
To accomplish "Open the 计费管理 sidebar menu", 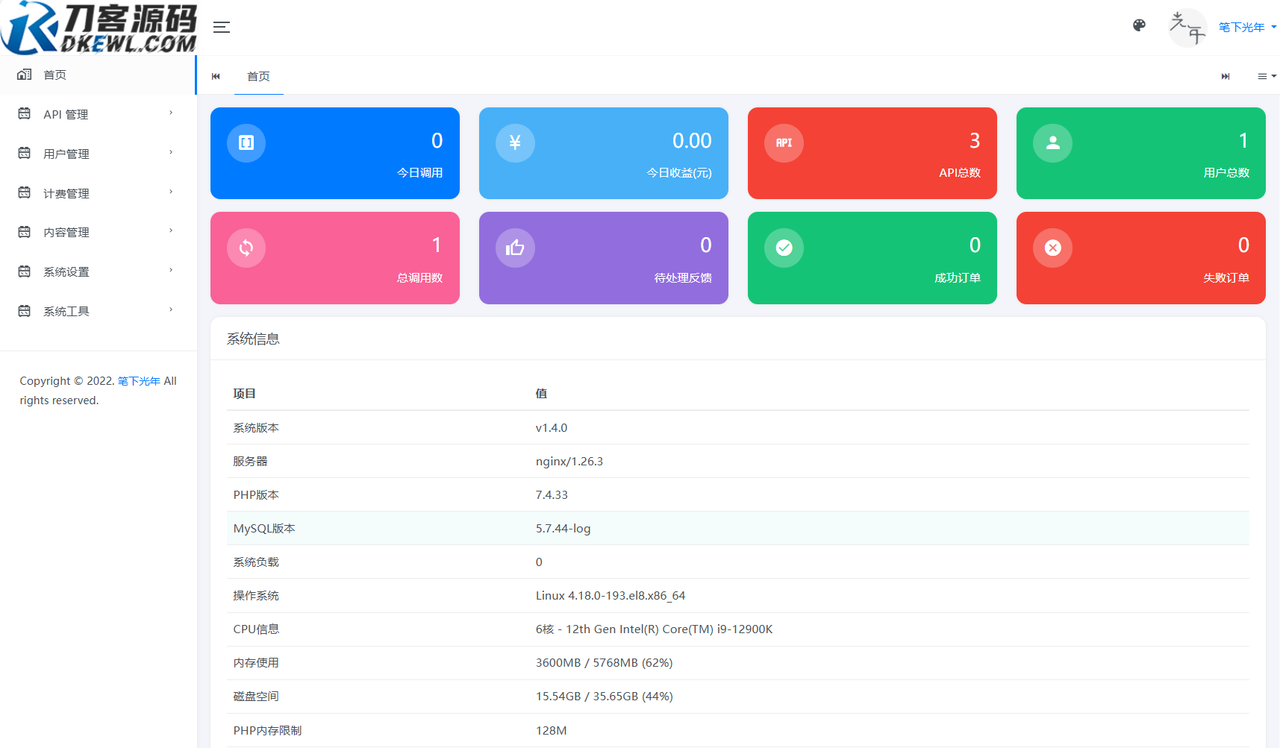I will point(67,192).
